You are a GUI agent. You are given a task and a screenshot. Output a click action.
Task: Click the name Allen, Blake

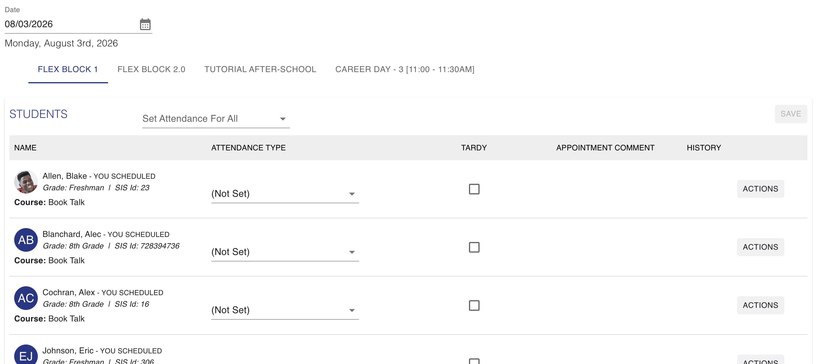point(65,176)
